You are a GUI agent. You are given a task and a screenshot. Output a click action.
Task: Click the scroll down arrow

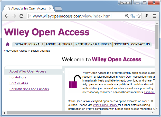pyautogui.click(x=157, y=108)
